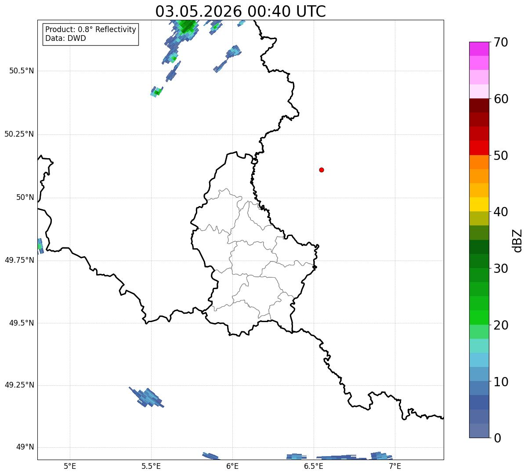
Task: Click the dark maroon 60 dBZ band
Action: click(480, 105)
